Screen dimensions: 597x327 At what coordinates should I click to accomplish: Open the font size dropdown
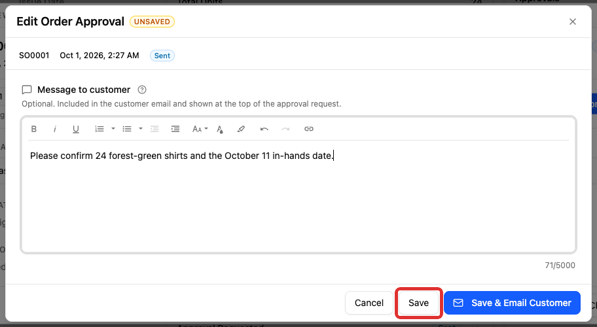200,129
